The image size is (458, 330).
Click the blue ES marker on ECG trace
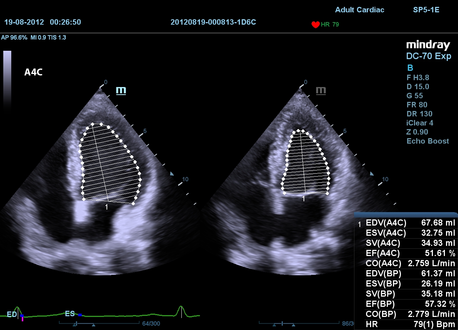(80, 315)
